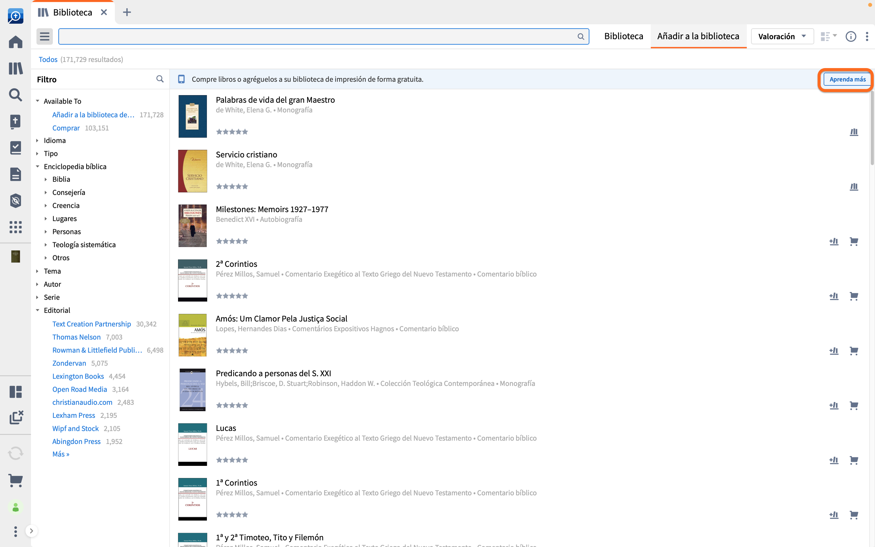Click the Aprenda más button
This screenshot has width=875, height=547.
(847, 79)
